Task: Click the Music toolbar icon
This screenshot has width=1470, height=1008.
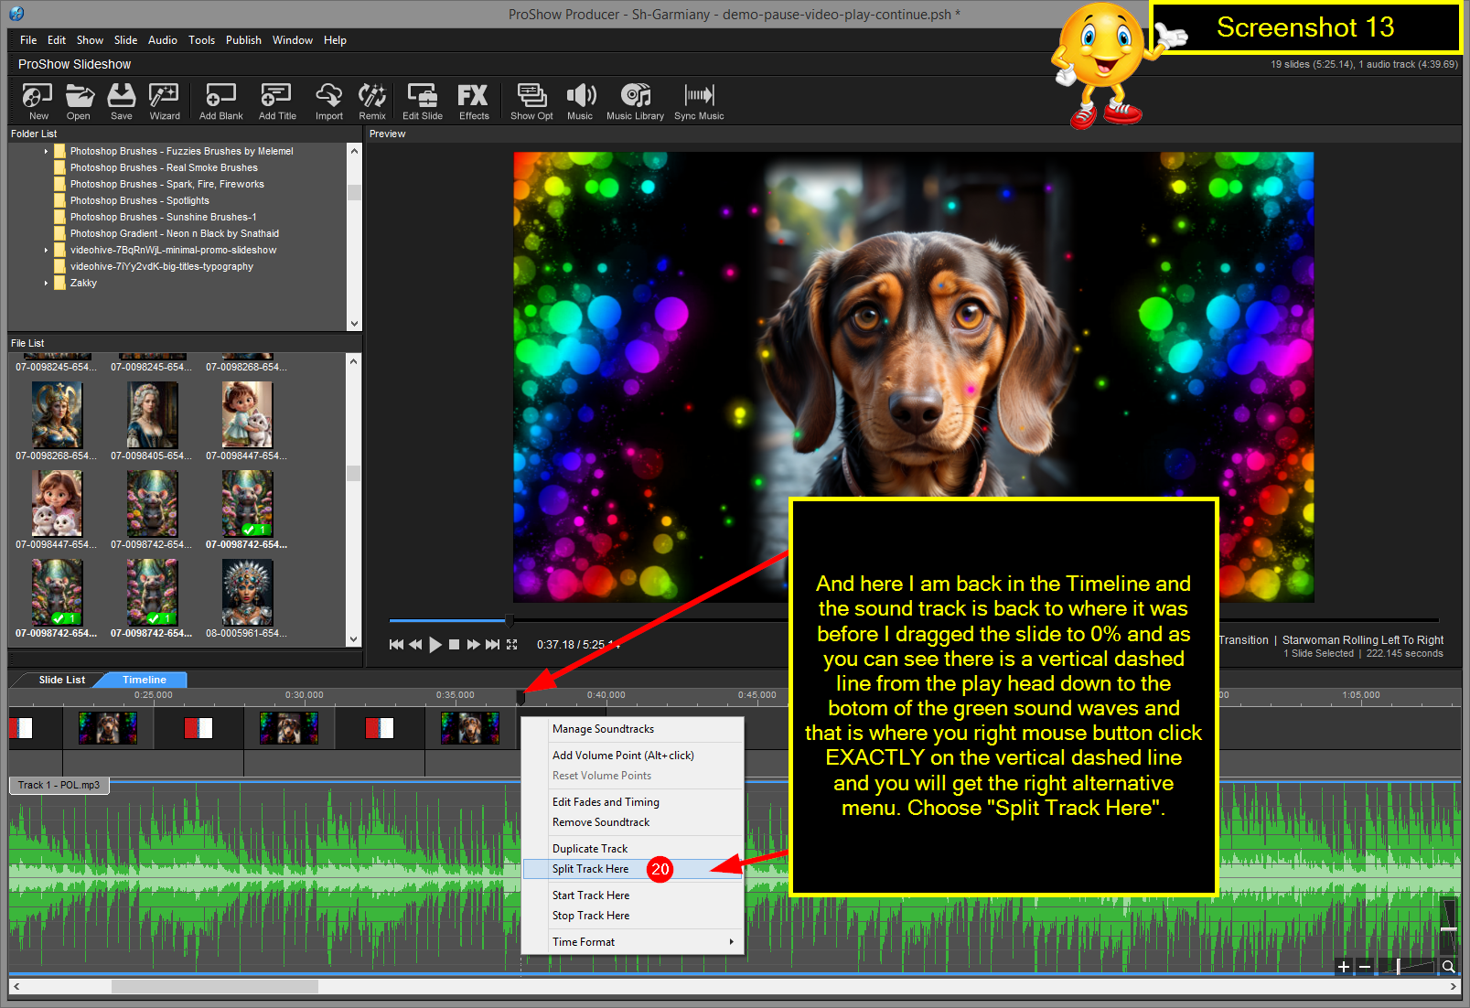Action: 580,101
